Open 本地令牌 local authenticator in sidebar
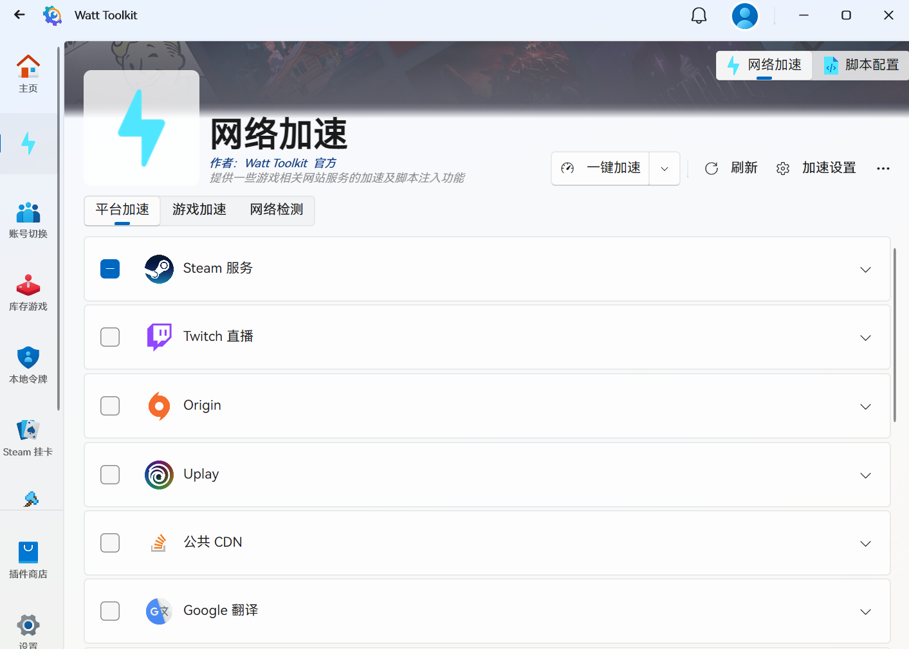 coord(28,365)
